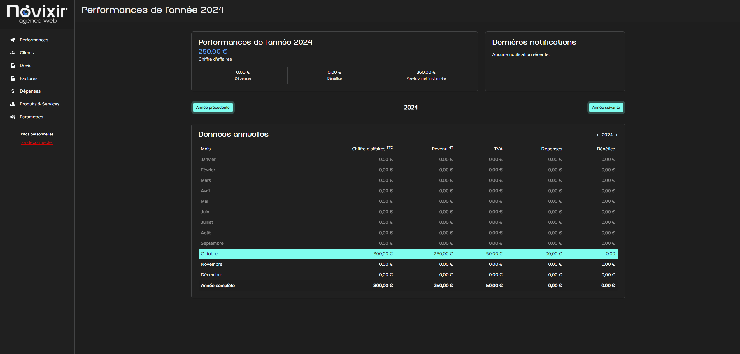This screenshot has width=740, height=354.
Task: Select the highlighted Octobre table row
Action: coord(408,254)
